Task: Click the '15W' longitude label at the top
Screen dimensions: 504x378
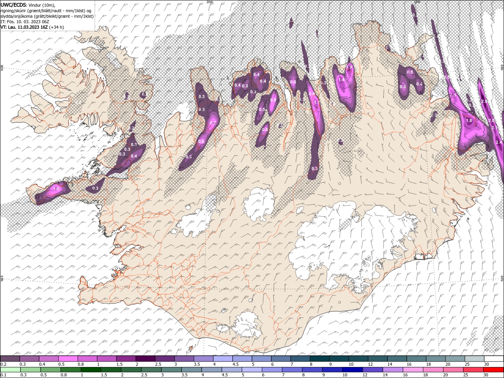Action: point(417,2)
